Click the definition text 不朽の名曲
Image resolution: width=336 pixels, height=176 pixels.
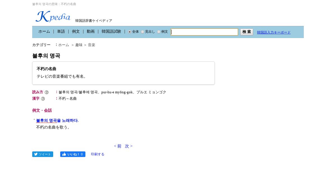click(46, 69)
